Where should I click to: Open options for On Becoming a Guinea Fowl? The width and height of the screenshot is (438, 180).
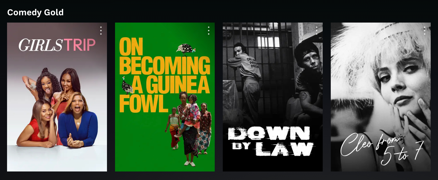point(209,31)
